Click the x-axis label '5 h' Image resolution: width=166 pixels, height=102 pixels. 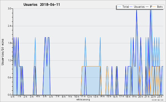coord(45,96)
